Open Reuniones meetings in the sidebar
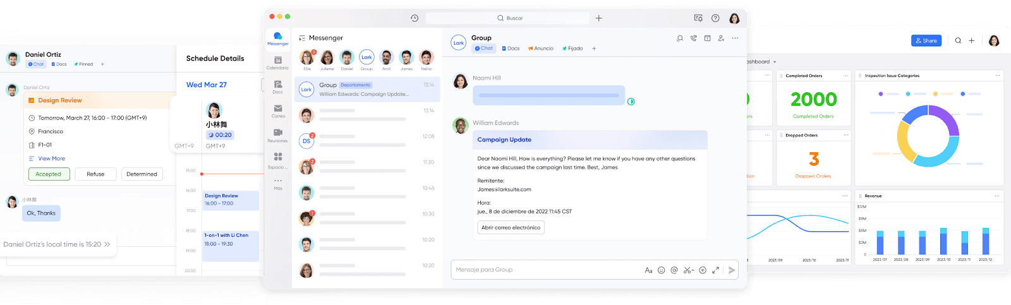The height and width of the screenshot is (305, 1011). pos(277,136)
